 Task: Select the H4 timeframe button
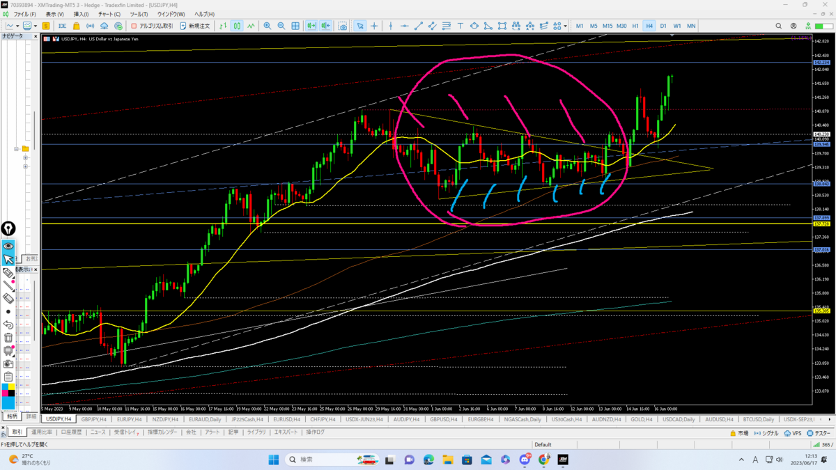click(649, 26)
